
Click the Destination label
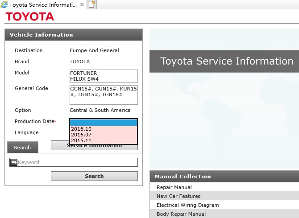[x=29, y=50]
